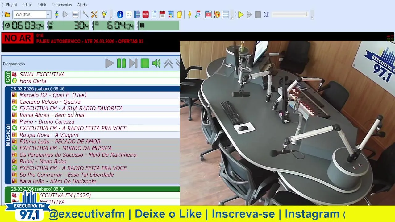The height and width of the screenshot is (222, 395).
Task: Select Roupa Nova - A Viagem
Action: [x=95, y=135]
